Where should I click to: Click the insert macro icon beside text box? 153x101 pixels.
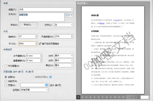pyautogui.click(x=68, y=15)
